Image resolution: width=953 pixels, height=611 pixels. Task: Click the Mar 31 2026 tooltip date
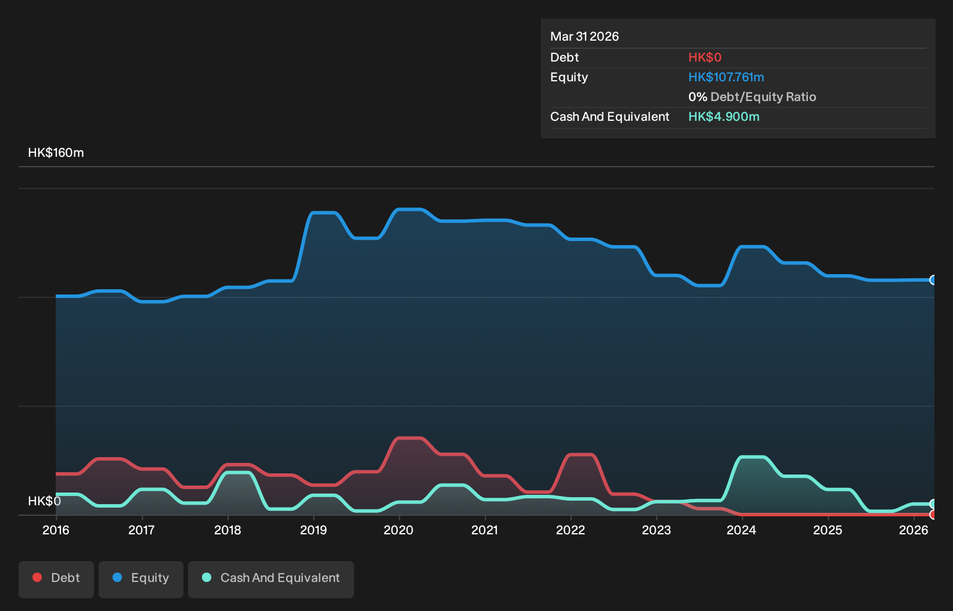(x=584, y=37)
